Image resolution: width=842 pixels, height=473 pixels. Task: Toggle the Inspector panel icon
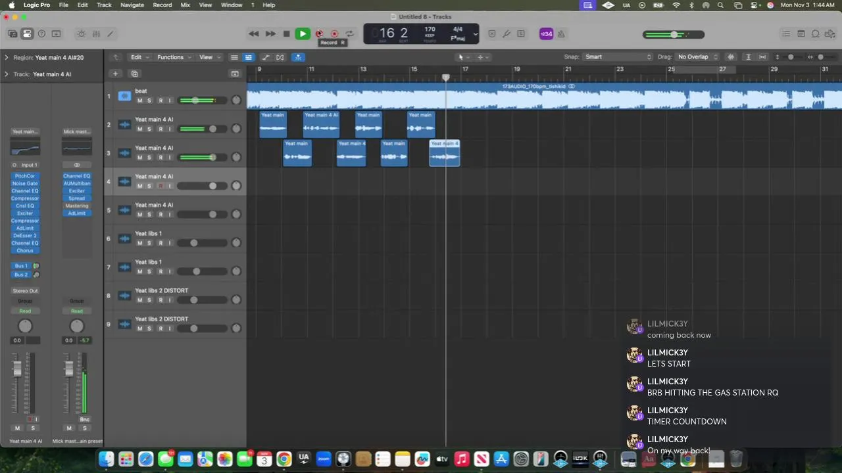click(27, 34)
